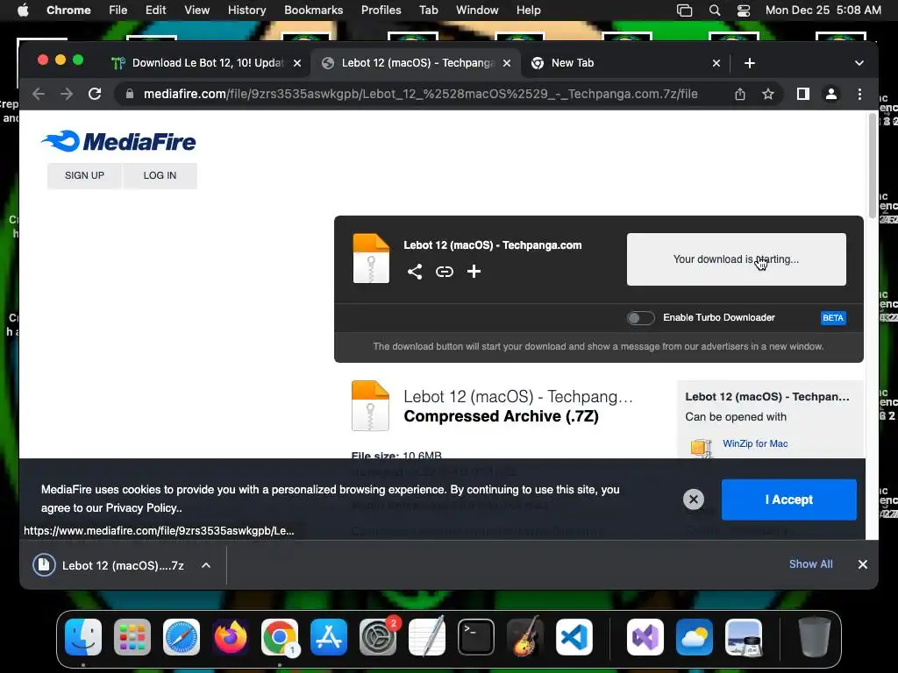Dismiss cookie banner with the round X
898x673 pixels.
[x=694, y=499]
